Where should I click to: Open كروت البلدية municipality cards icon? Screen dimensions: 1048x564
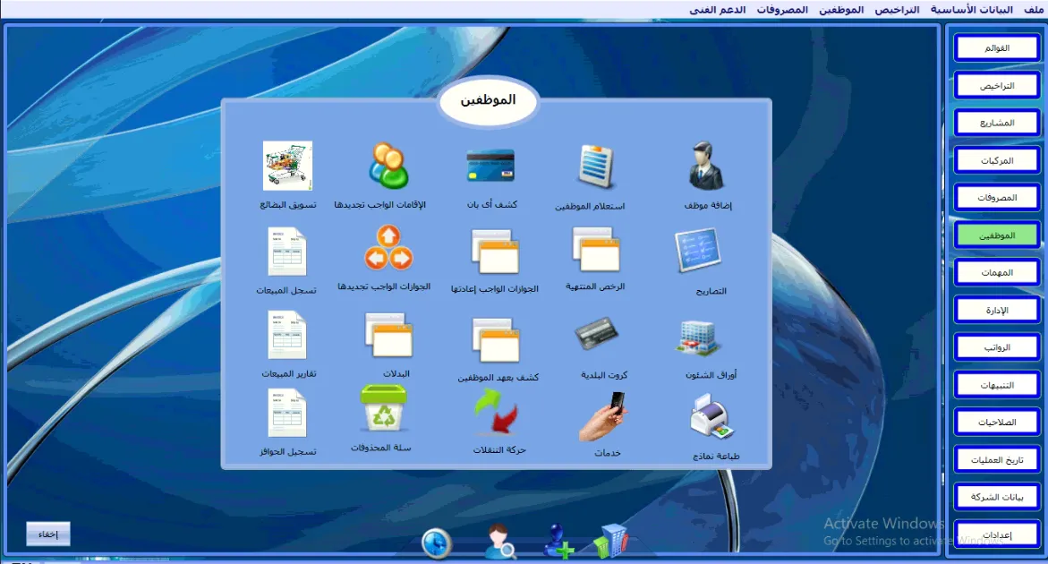596,333
